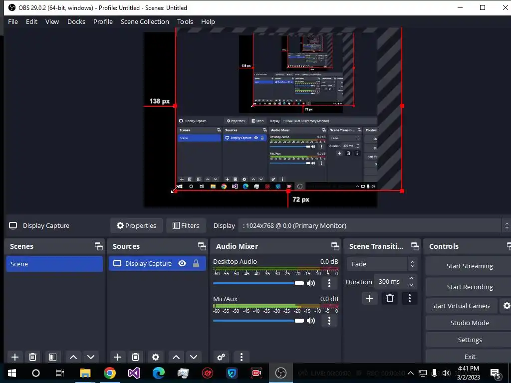Mute Mic/Aux speaker
The width and height of the screenshot is (511, 383).
pyautogui.click(x=311, y=321)
